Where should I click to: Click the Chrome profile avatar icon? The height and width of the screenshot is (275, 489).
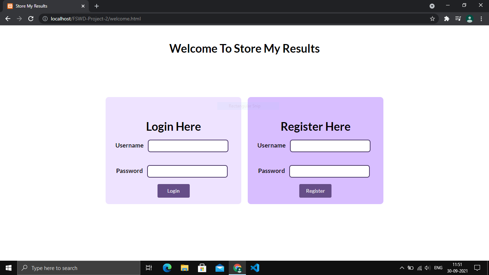click(x=469, y=19)
